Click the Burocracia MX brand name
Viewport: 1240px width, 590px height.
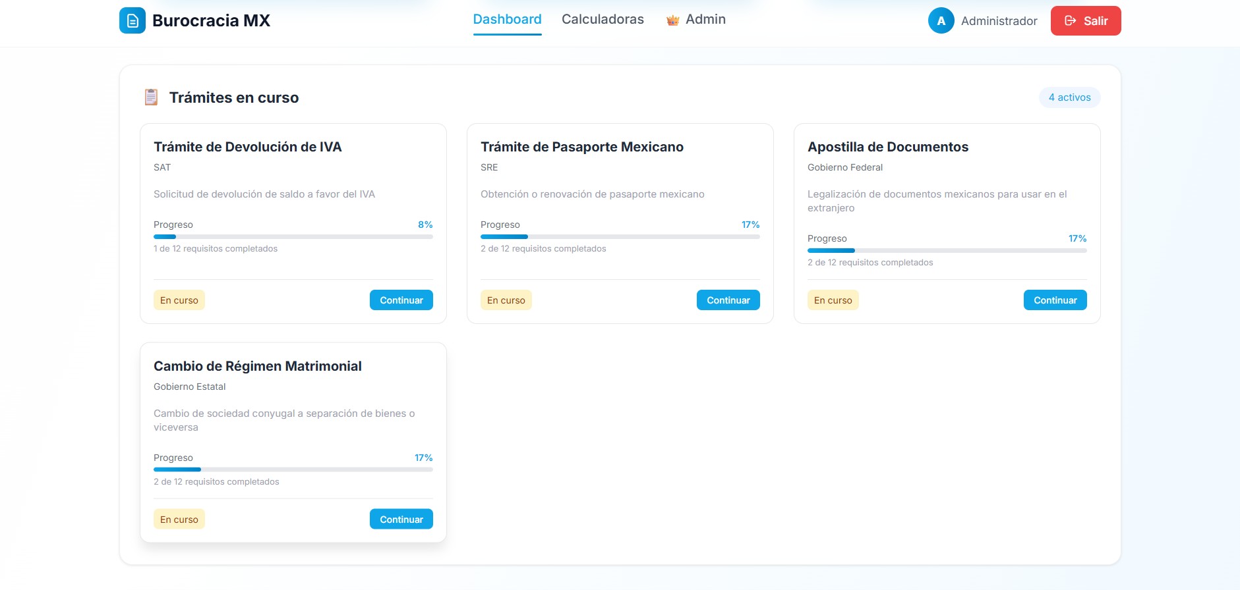pyautogui.click(x=211, y=20)
